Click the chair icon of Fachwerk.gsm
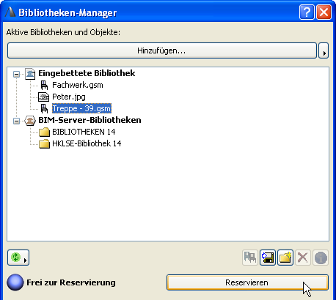 [x=44, y=86]
